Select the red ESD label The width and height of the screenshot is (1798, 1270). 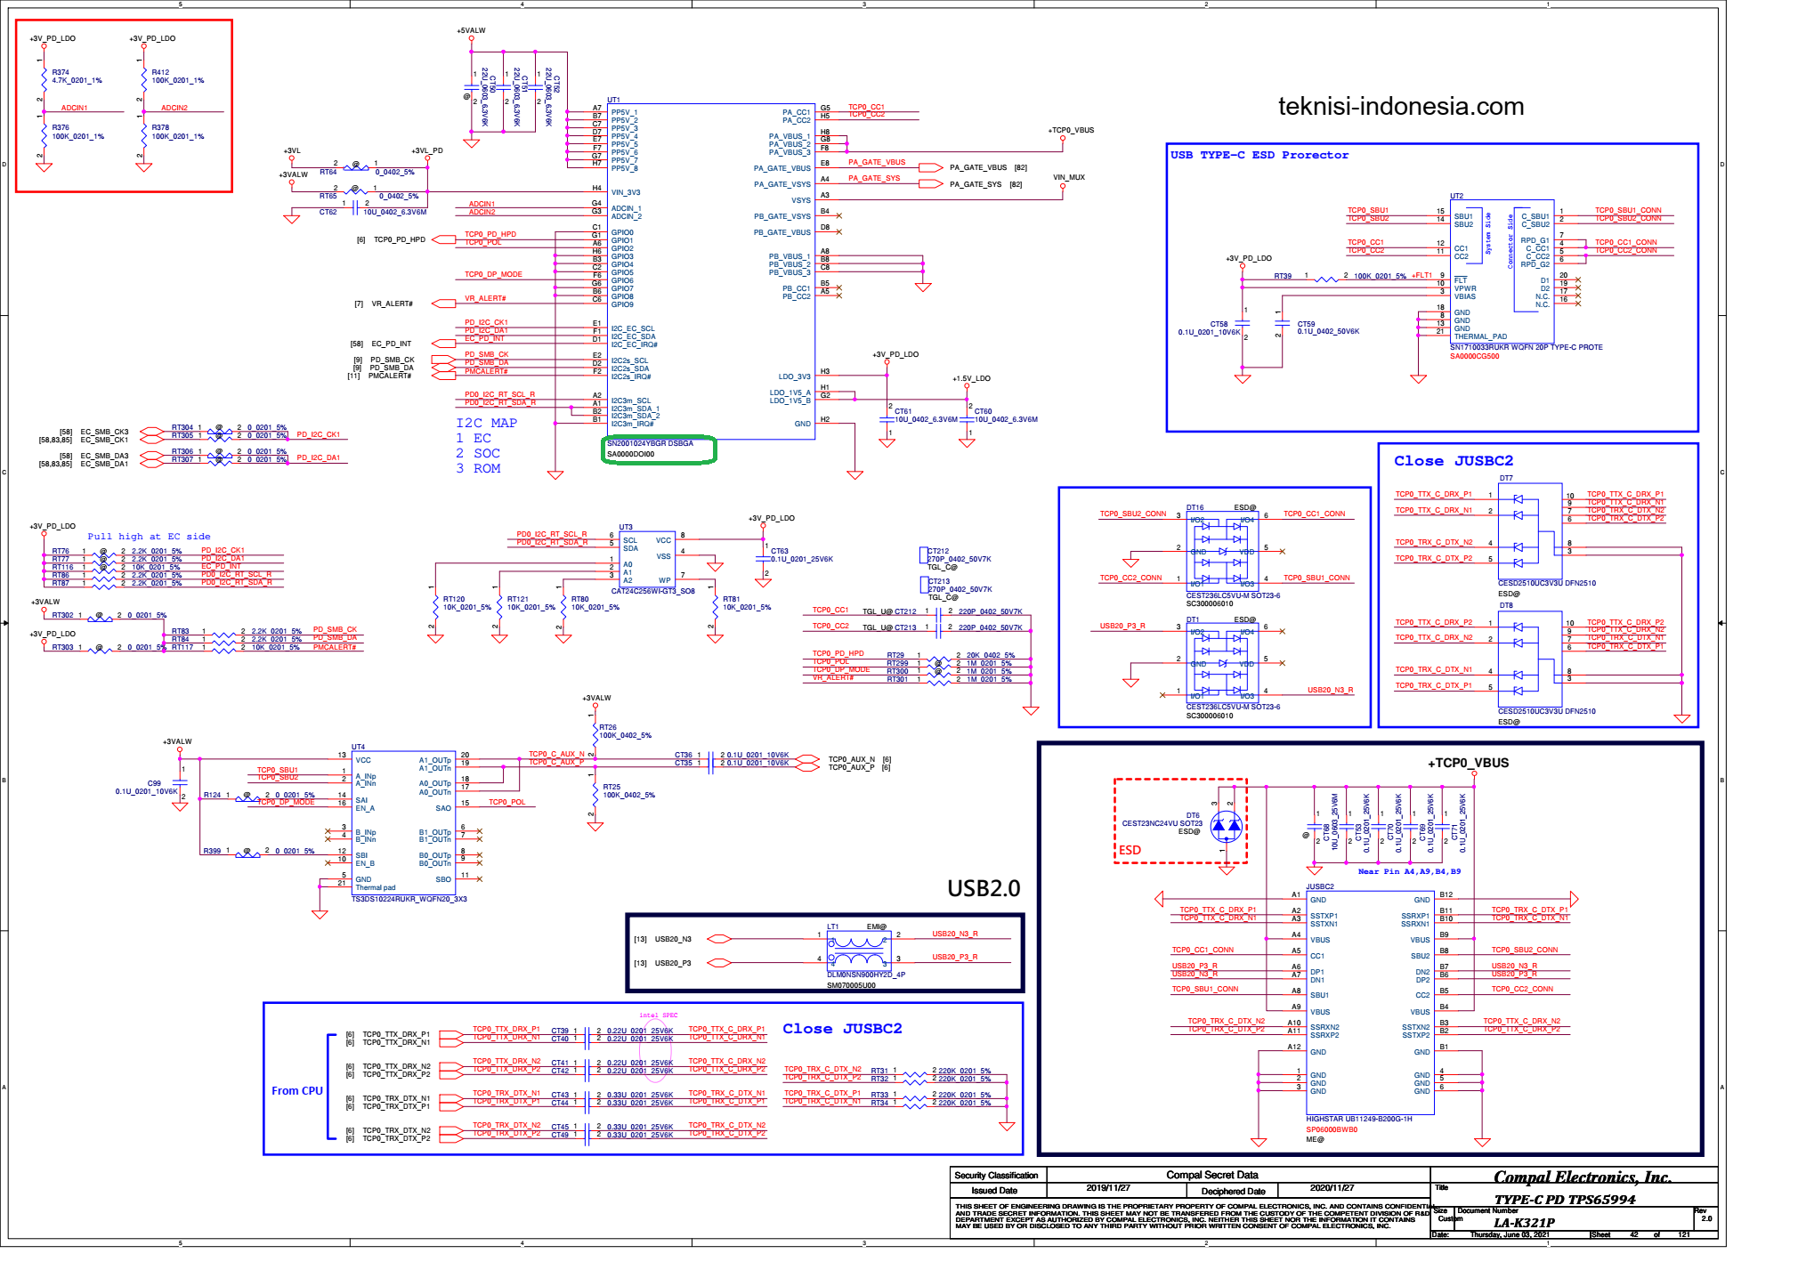1130,850
